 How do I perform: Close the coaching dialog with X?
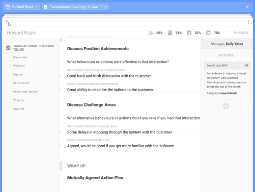[x=247, y=7]
